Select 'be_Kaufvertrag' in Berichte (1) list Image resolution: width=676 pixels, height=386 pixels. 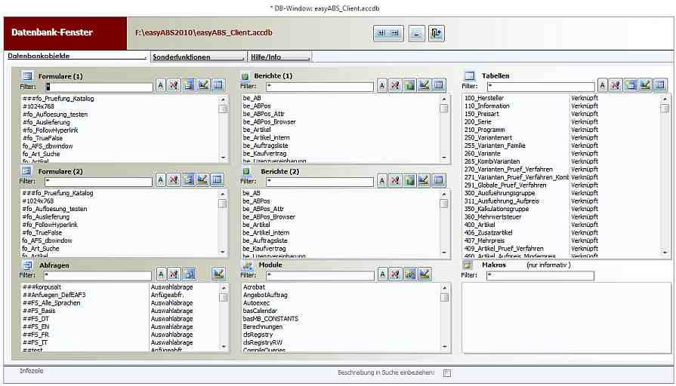click(x=264, y=154)
